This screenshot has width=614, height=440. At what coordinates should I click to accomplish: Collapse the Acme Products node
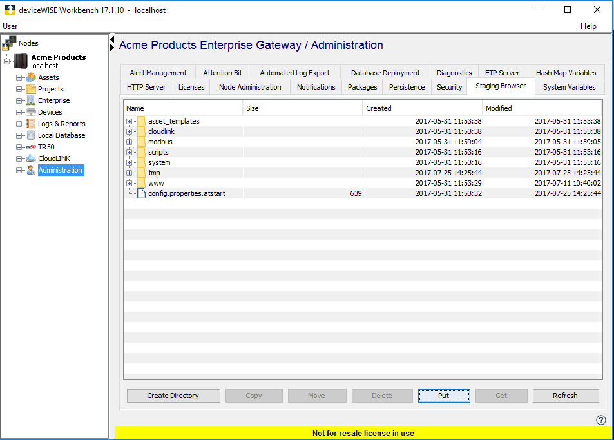coord(6,61)
